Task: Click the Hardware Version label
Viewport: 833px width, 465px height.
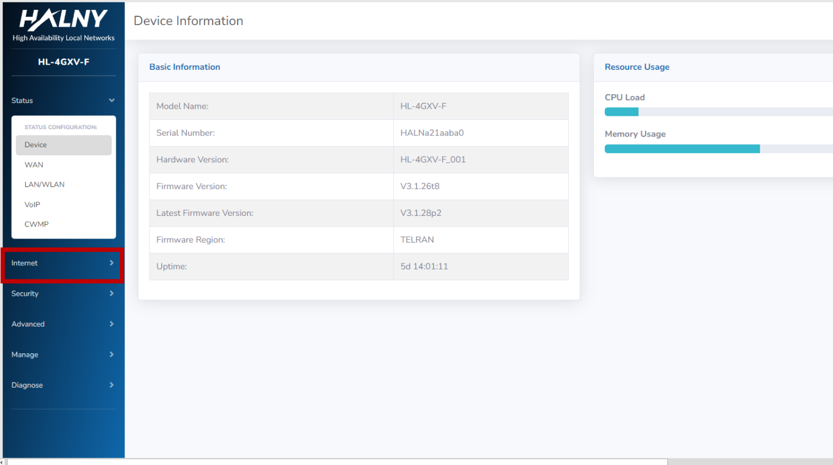Action: click(x=193, y=159)
